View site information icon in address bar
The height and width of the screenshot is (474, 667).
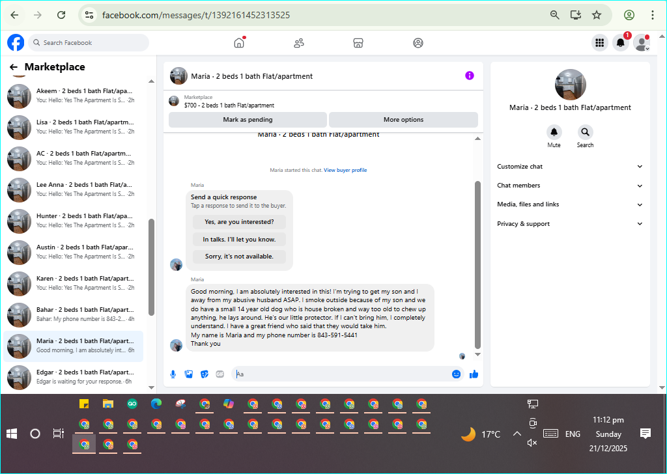tap(89, 16)
